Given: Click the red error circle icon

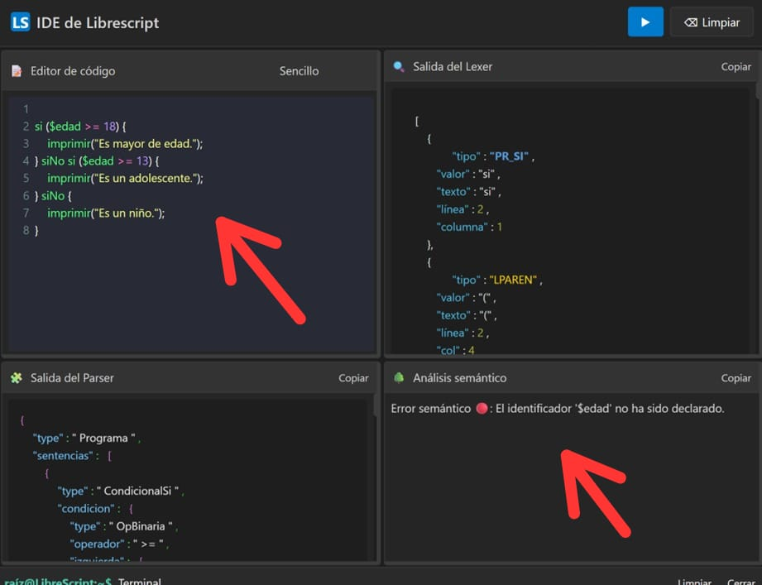Looking at the screenshot, I should 482,408.
